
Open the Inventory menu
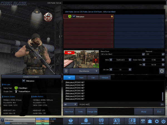point(86,121)
